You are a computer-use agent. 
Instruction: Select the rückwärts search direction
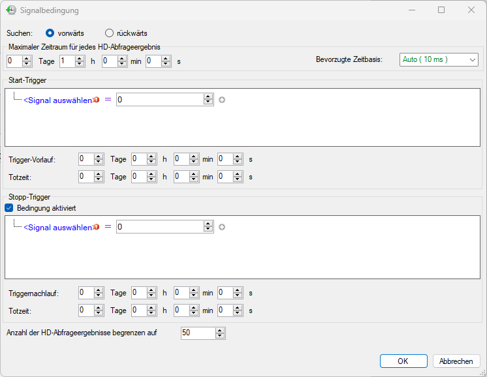(x=109, y=33)
